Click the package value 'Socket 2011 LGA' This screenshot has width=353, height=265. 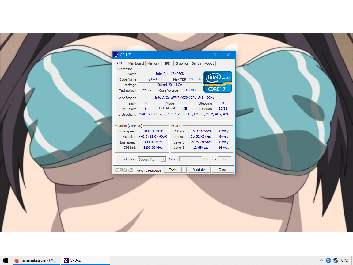point(170,85)
